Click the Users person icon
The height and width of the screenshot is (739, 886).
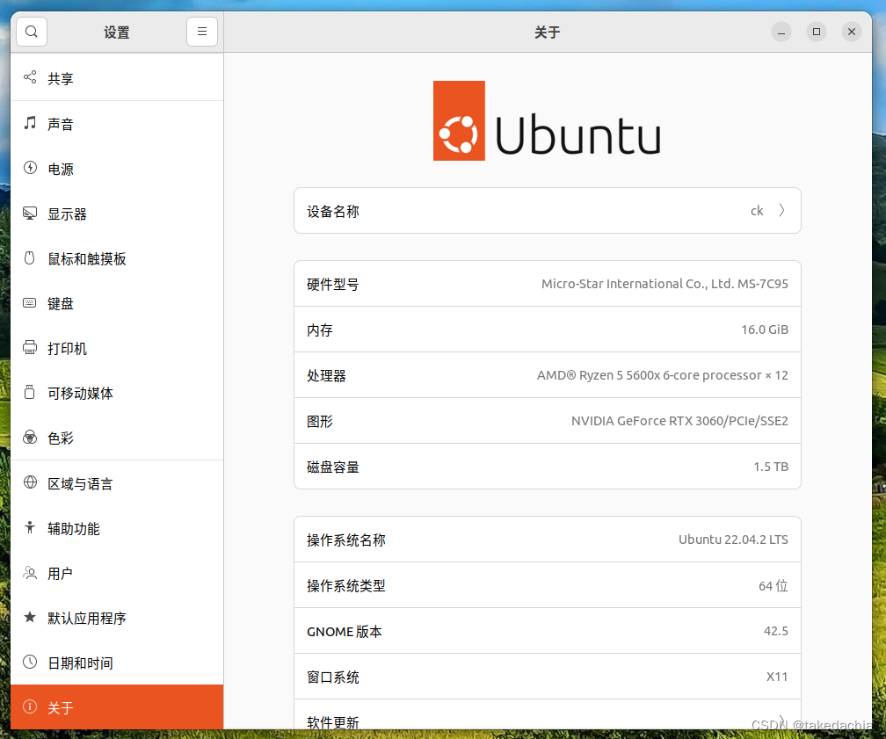[30, 573]
